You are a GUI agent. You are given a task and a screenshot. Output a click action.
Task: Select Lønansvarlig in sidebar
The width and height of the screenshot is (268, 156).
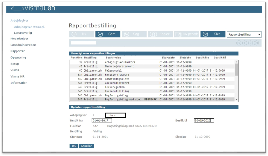(23, 33)
